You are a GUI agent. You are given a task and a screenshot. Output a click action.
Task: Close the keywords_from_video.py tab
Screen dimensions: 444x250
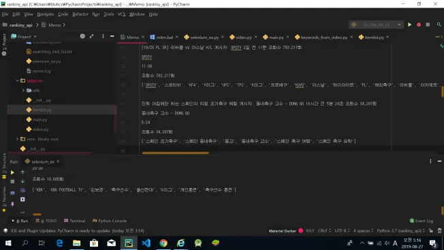click(351, 37)
